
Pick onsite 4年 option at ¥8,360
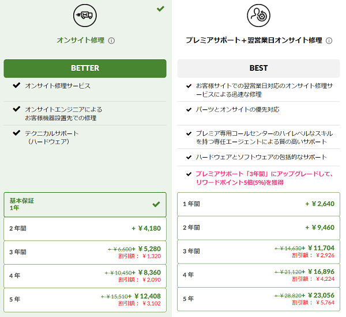[x=85, y=276]
